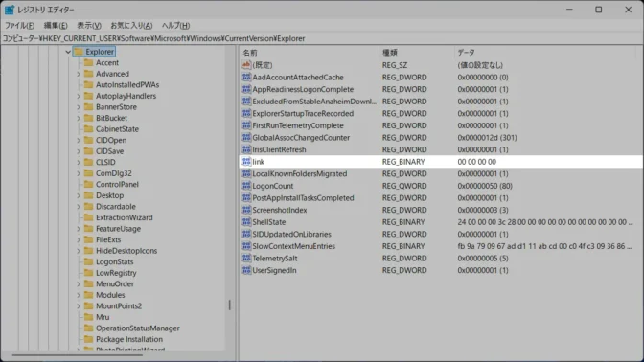The image size is (644, 362).
Task: Select the Modules tree key
Action: pos(110,295)
